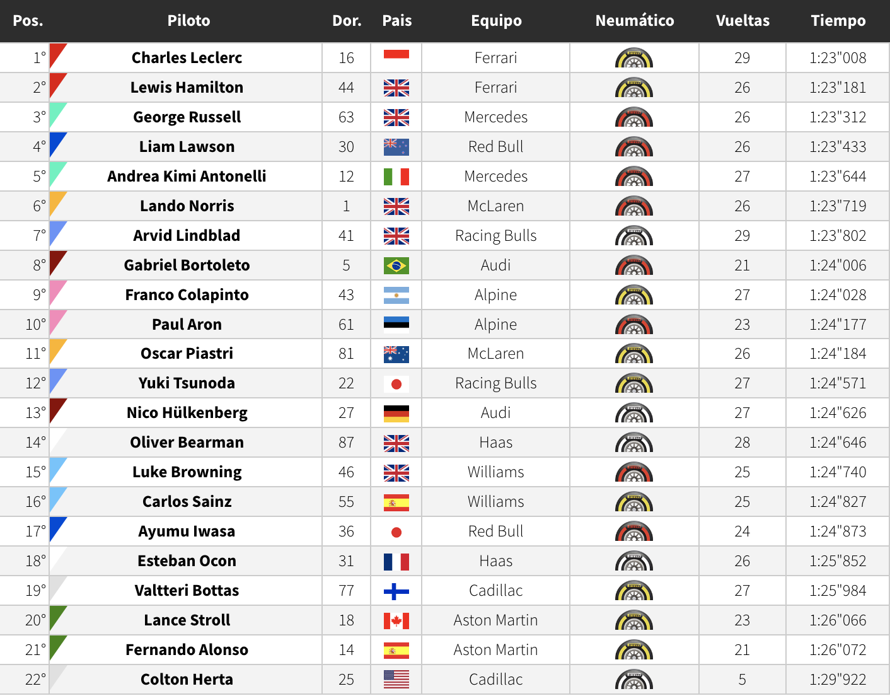Click the lap time 1:24"006

tap(838, 265)
